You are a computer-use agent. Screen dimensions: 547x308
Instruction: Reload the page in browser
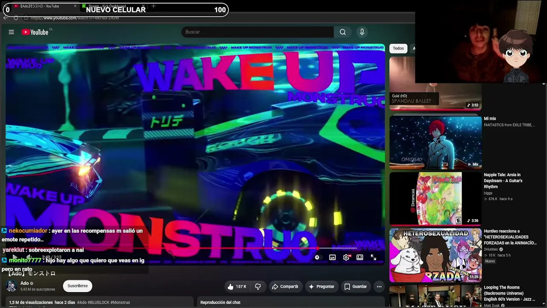tap(16, 18)
